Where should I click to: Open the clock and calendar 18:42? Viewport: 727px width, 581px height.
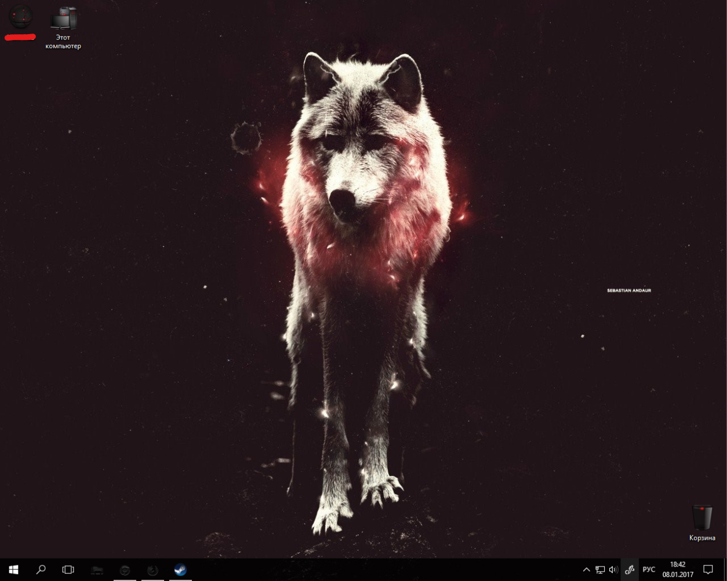coord(678,569)
